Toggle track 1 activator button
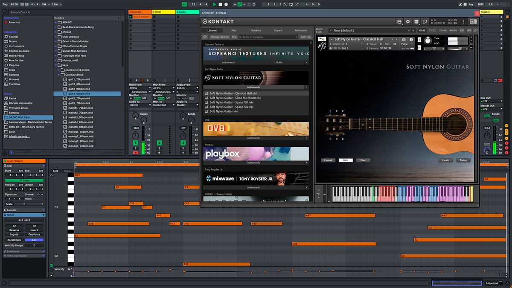The height and width of the screenshot is (288, 512). [x=135, y=143]
